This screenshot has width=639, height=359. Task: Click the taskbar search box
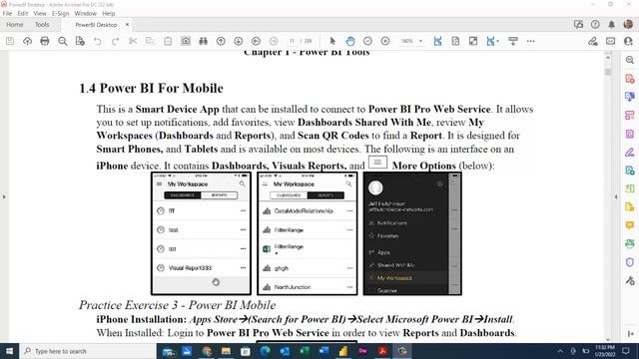pos(88,351)
